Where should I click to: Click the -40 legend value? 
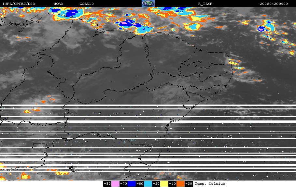172,184
